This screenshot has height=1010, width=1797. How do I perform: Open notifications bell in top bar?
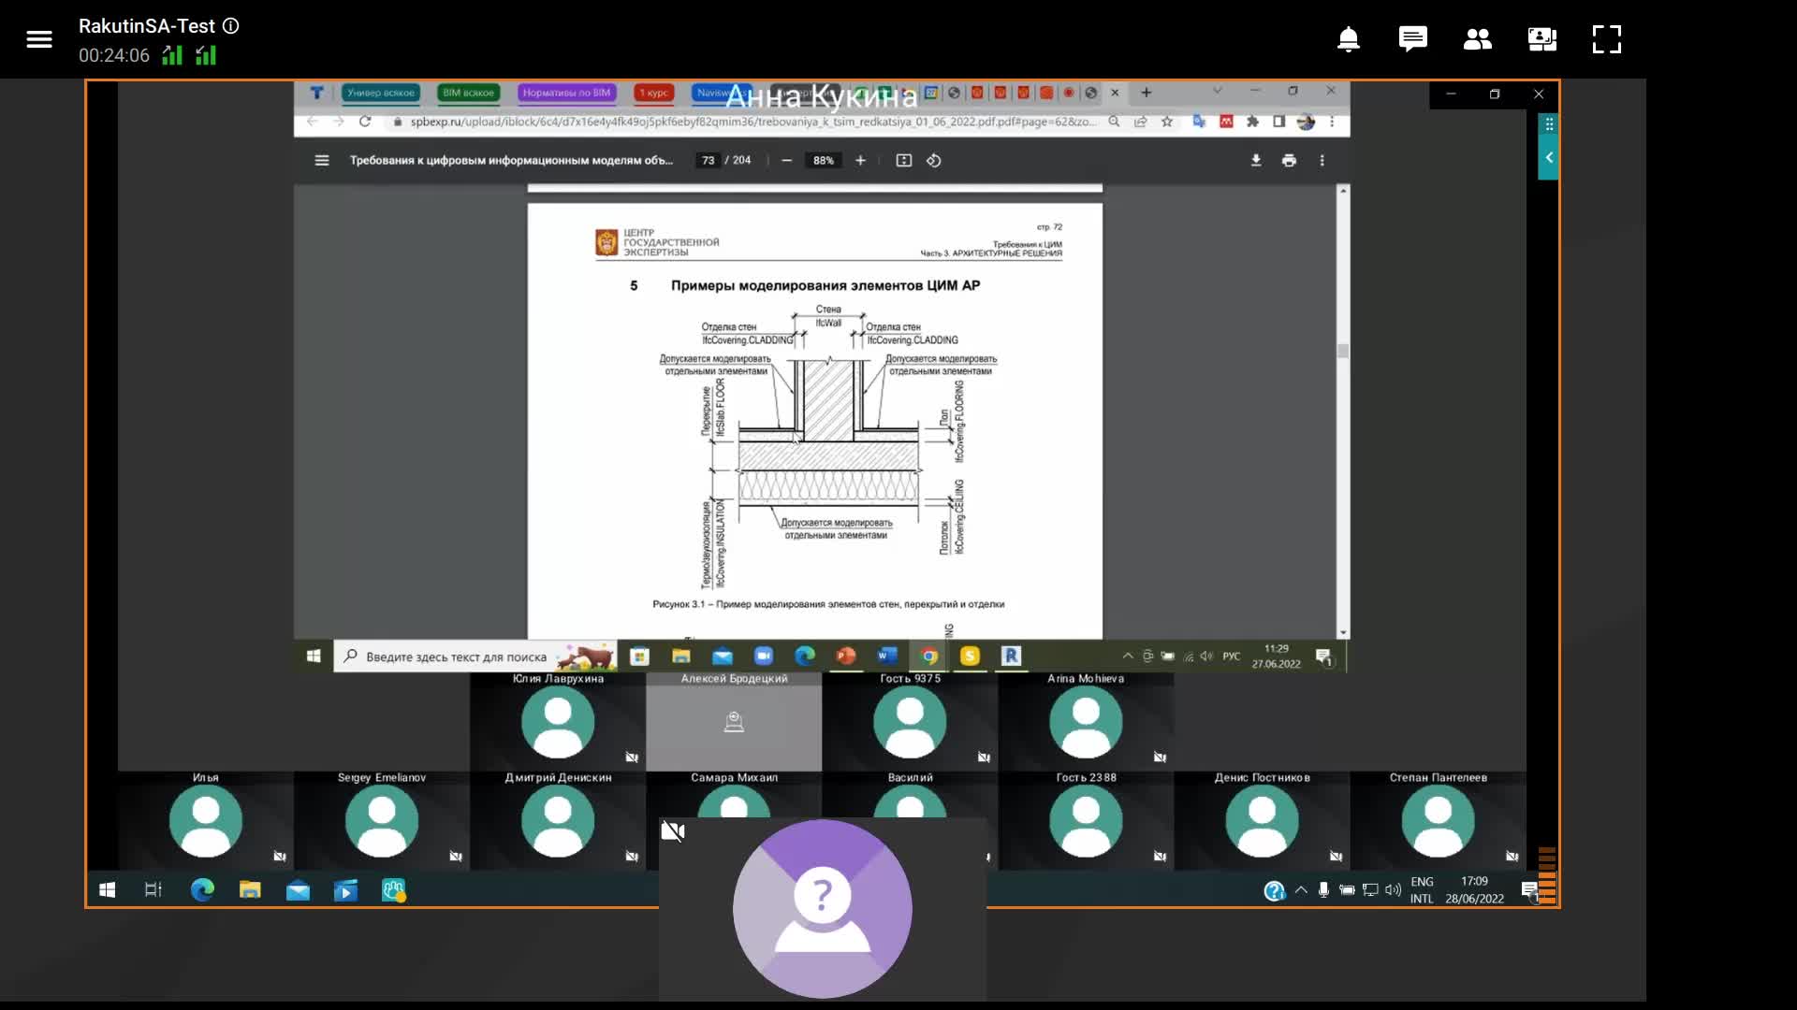coord(1349,39)
